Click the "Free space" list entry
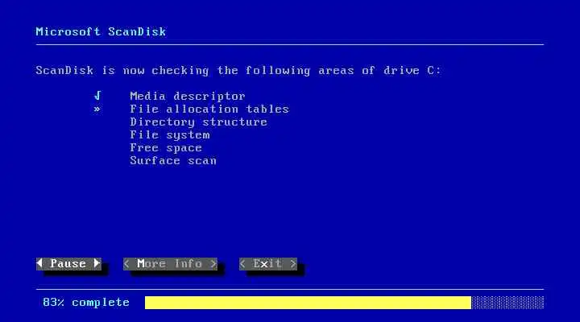Viewport: 580px width, 322px height. (x=166, y=148)
